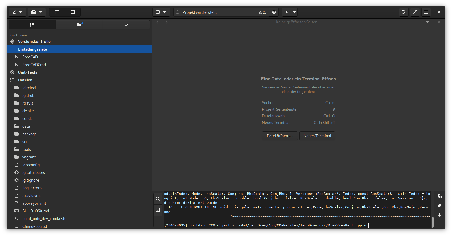The height and width of the screenshot is (236, 452).
Task: Open the package folder
Action: pyautogui.click(x=79, y=134)
